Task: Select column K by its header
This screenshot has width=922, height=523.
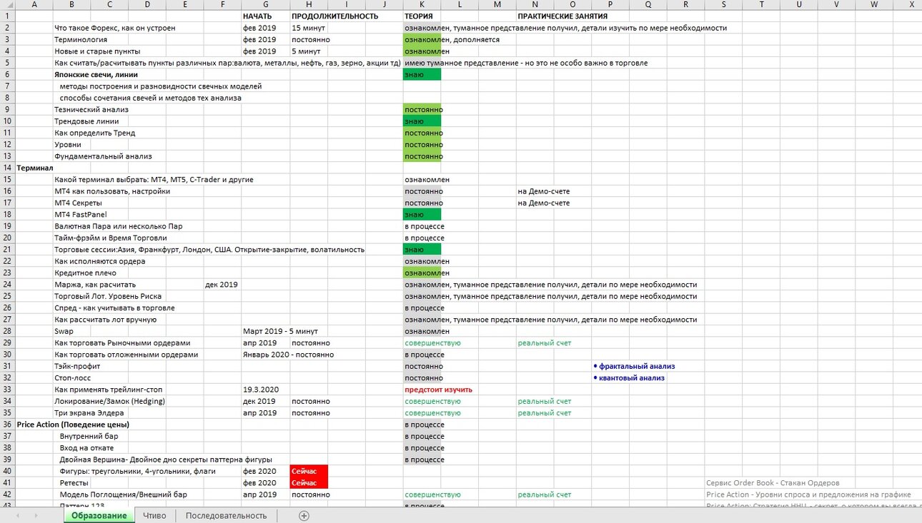Action: (x=422, y=5)
